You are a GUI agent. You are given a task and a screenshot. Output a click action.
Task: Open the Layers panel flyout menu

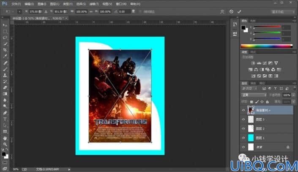(x=294, y=83)
